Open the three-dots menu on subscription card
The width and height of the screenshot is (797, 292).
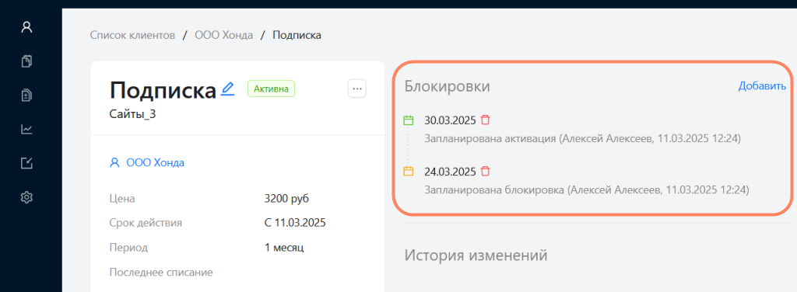[356, 89]
